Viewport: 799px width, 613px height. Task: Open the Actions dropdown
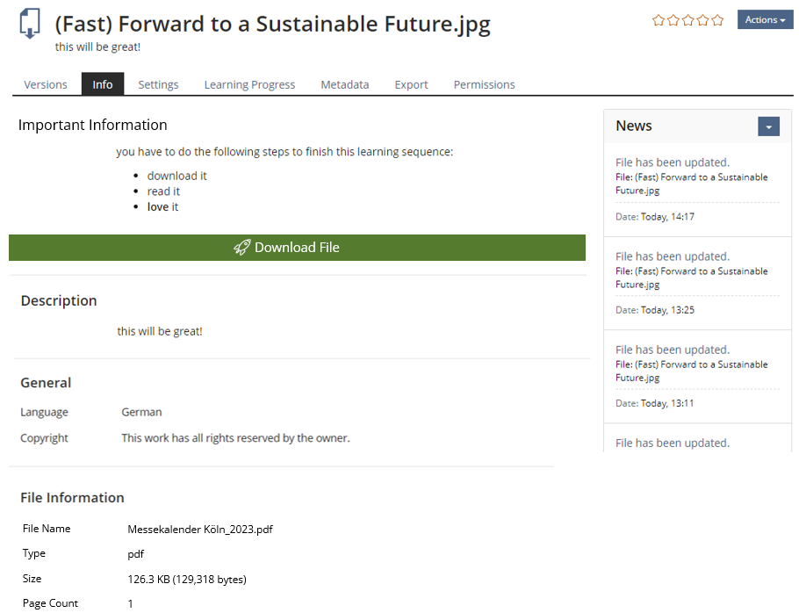(x=765, y=19)
